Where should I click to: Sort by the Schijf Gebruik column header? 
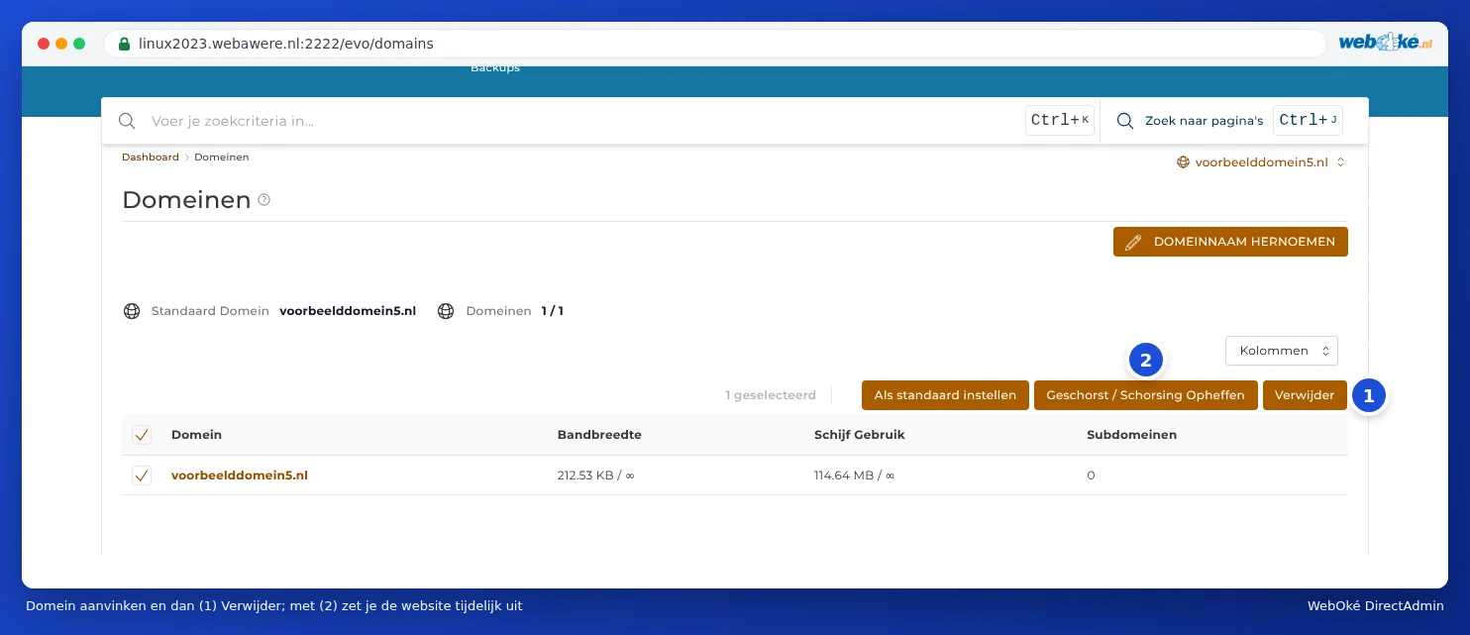point(860,435)
